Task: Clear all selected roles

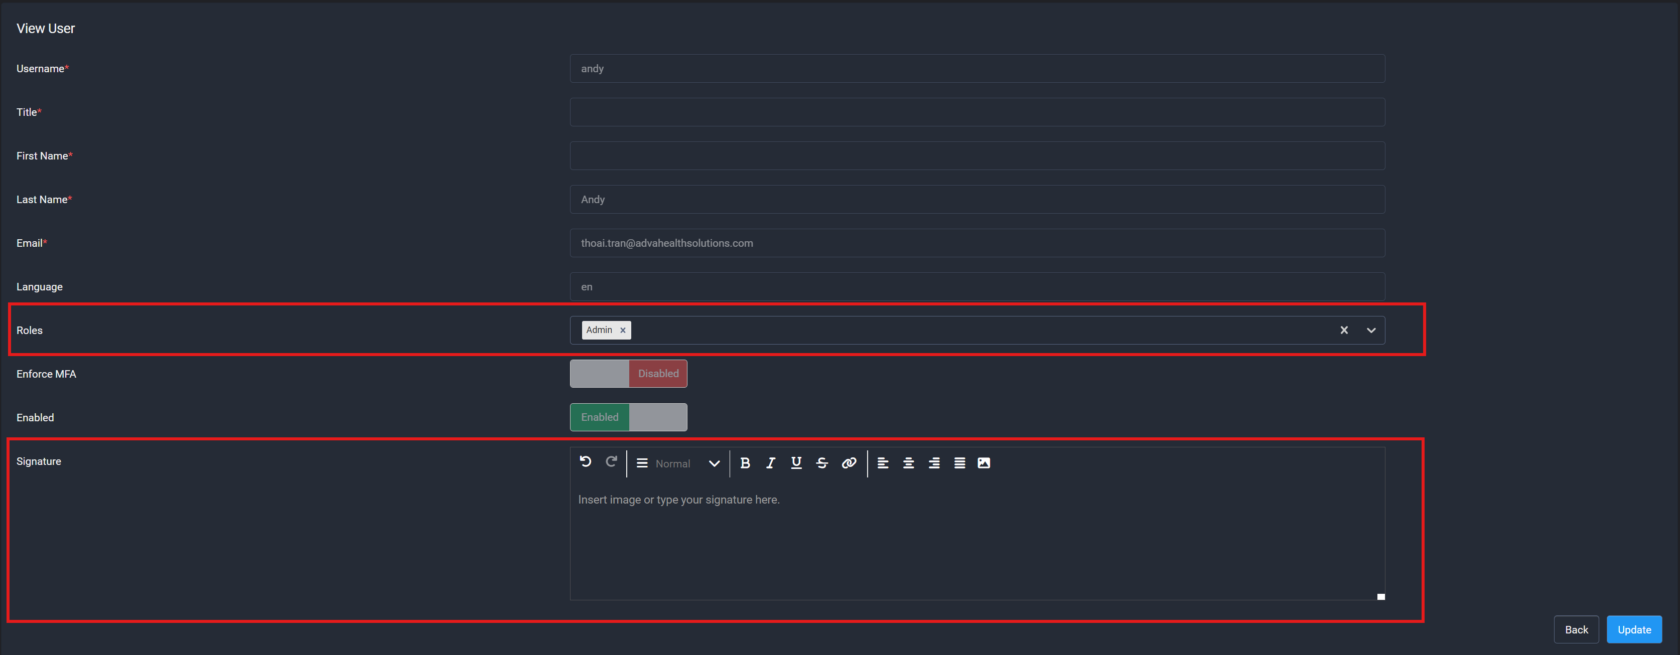Action: [1343, 331]
